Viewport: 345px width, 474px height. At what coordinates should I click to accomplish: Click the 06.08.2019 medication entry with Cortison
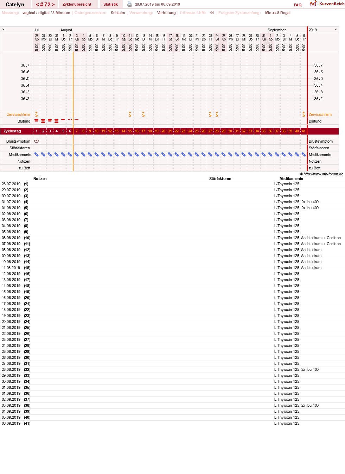point(307,238)
